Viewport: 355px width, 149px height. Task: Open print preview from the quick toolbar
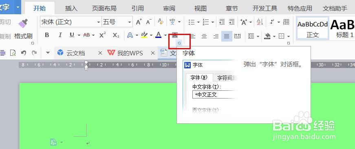tap(13, 53)
